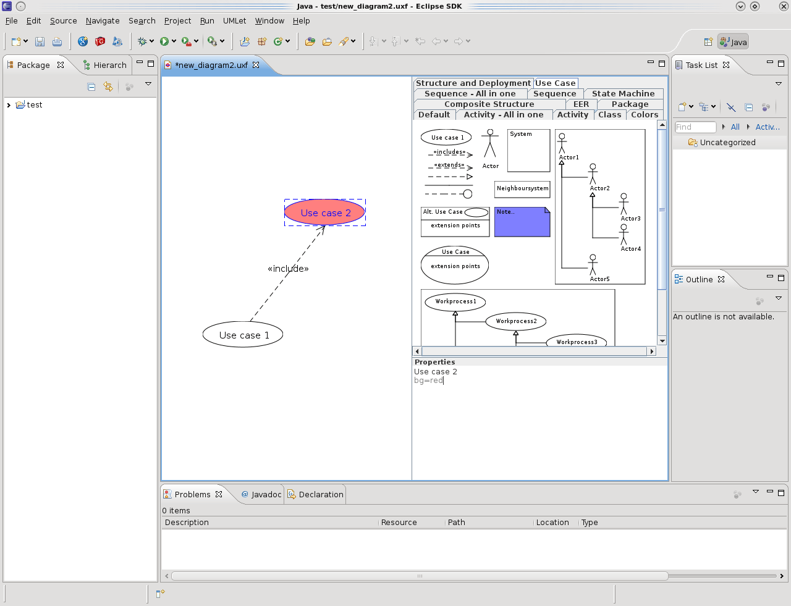Select the Use case 1 ellipse
The height and width of the screenshot is (606, 791).
click(243, 335)
